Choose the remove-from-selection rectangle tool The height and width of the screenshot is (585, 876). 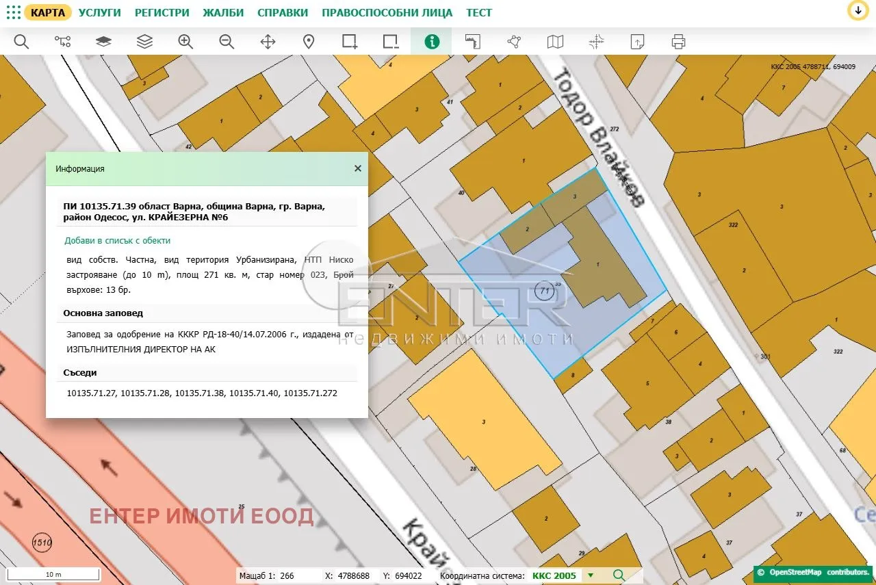pyautogui.click(x=391, y=42)
